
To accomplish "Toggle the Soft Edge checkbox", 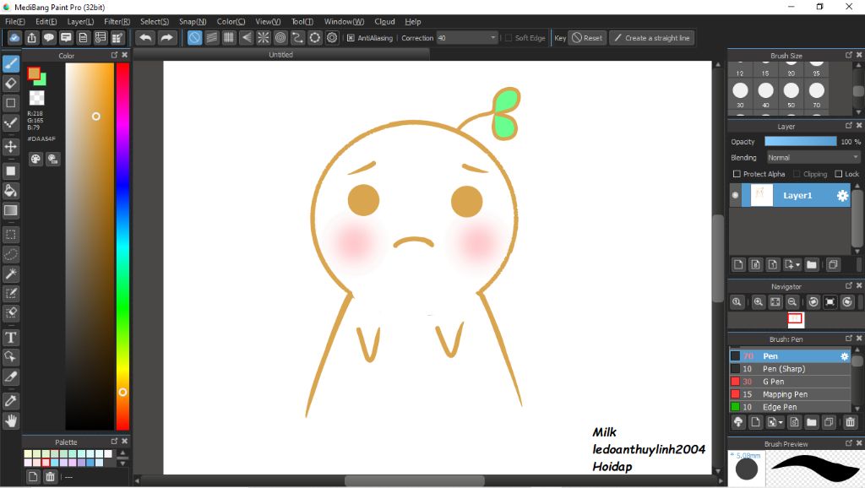I will (509, 38).
